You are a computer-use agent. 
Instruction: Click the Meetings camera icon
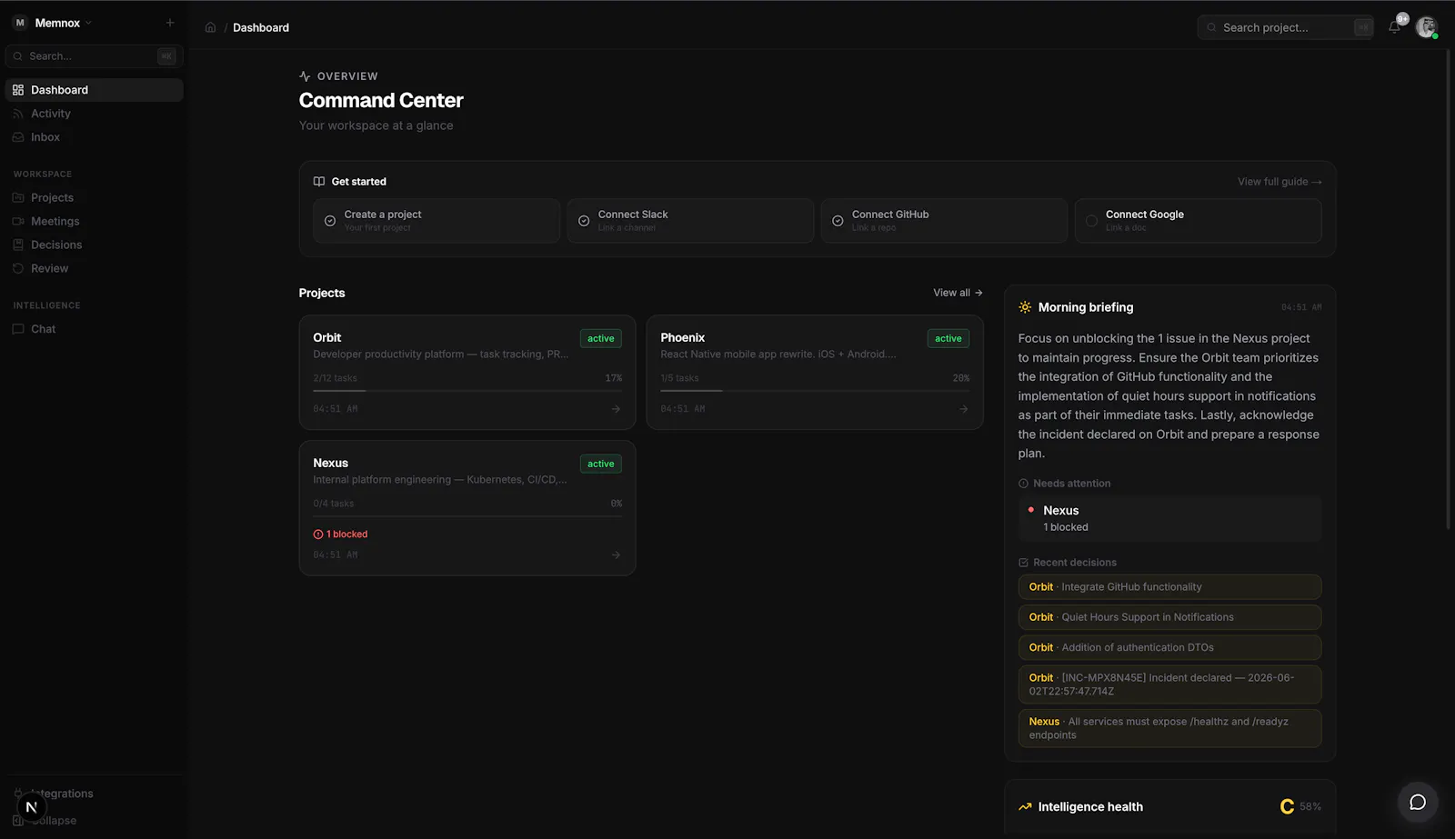(x=18, y=221)
